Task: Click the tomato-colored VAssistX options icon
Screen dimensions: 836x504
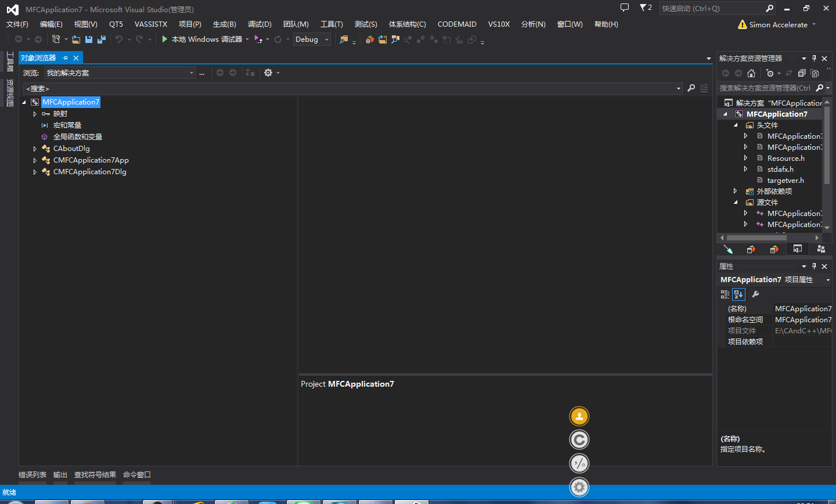Action: 369,39
